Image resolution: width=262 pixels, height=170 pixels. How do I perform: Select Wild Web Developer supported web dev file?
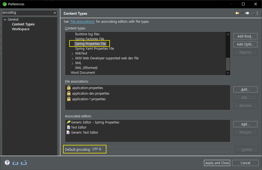tap(107, 58)
